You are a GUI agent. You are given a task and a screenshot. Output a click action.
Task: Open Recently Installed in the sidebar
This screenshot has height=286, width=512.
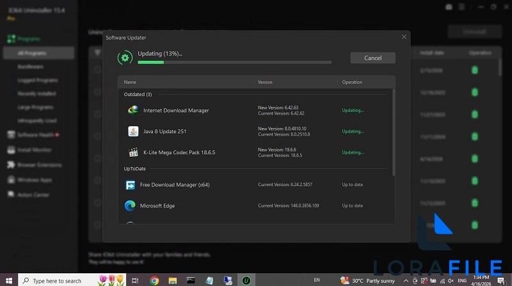pos(36,93)
